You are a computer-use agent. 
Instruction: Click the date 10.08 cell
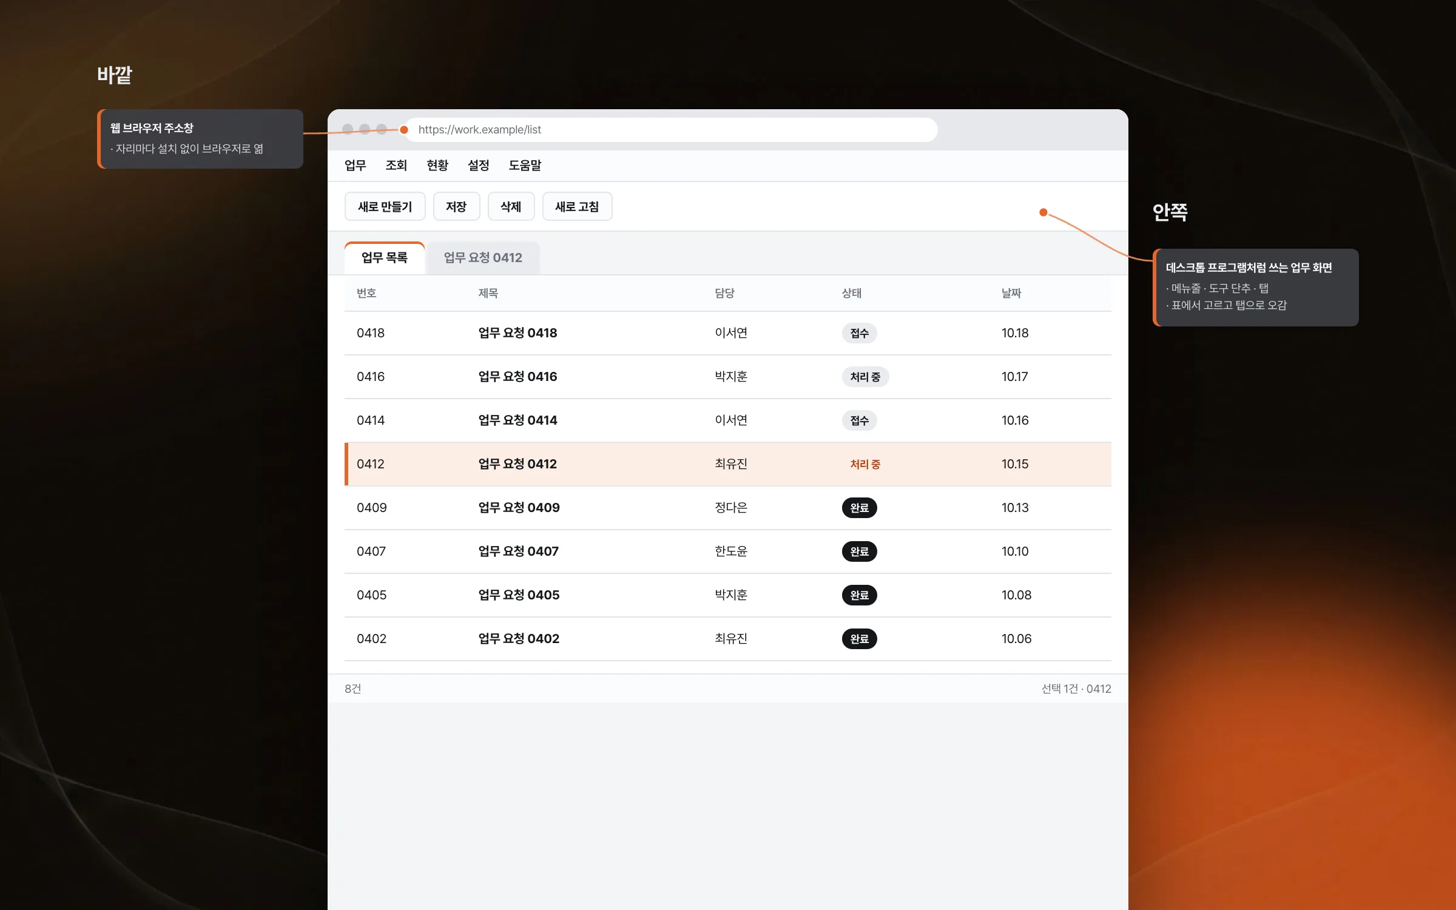tap(1016, 595)
